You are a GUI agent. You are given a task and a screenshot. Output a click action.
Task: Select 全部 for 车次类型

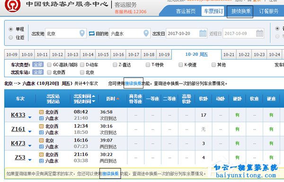click(x=38, y=65)
